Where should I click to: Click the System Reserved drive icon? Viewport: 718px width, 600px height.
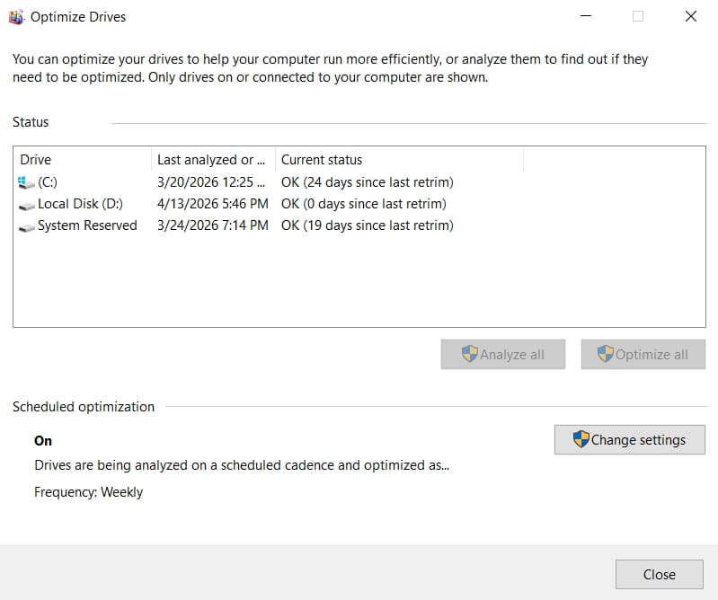pos(26,227)
